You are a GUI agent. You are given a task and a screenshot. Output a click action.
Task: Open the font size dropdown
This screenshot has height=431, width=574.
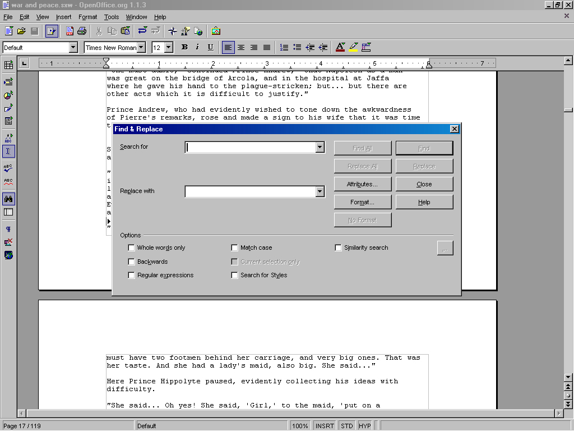click(x=169, y=48)
